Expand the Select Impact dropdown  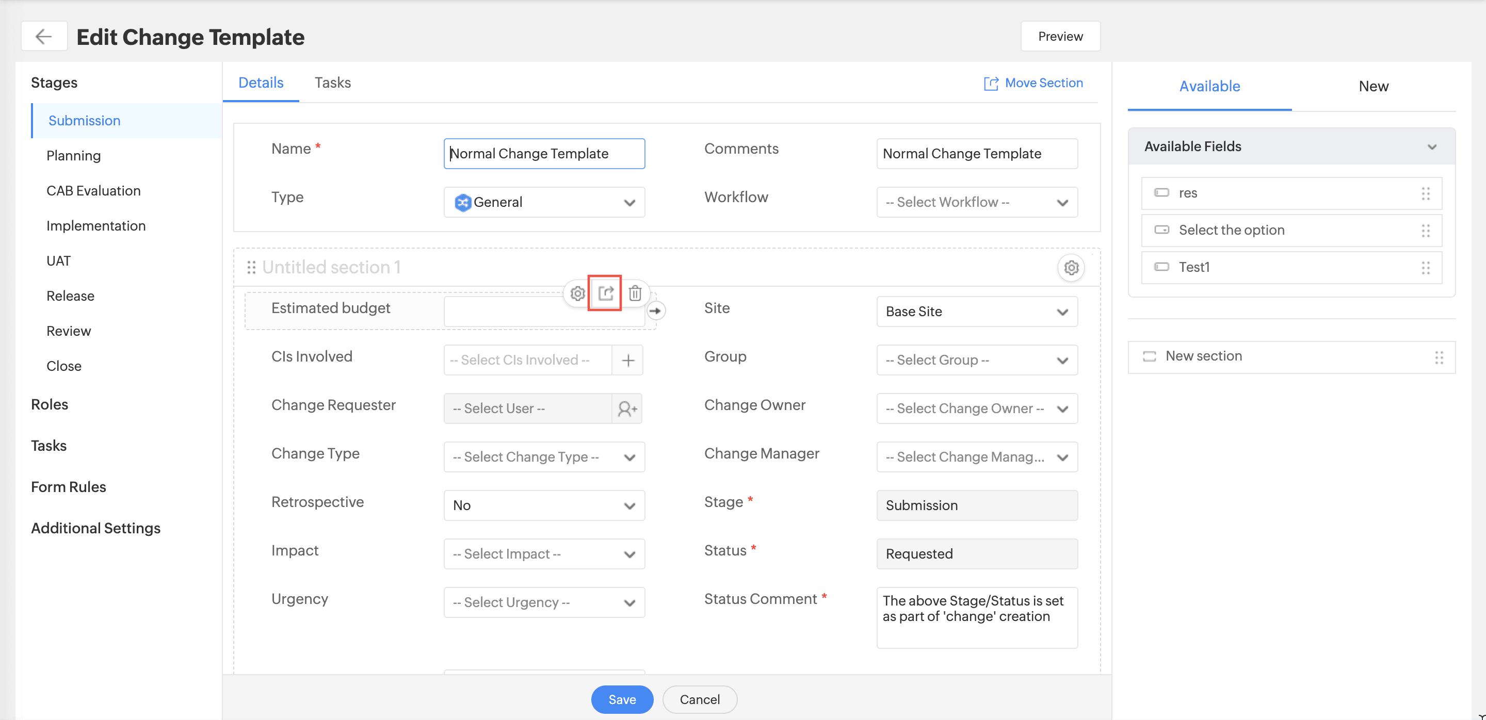pos(543,554)
